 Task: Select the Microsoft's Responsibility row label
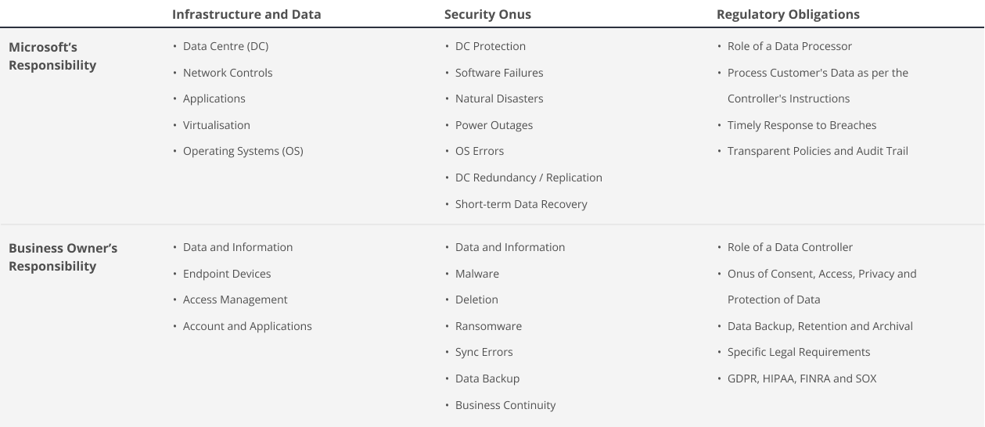pos(52,56)
